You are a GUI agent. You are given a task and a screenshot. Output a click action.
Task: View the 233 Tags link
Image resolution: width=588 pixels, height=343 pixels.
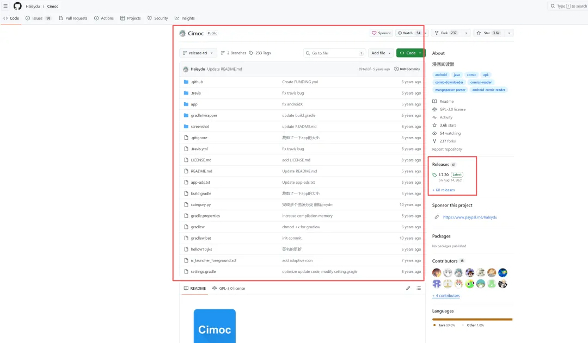click(x=260, y=53)
